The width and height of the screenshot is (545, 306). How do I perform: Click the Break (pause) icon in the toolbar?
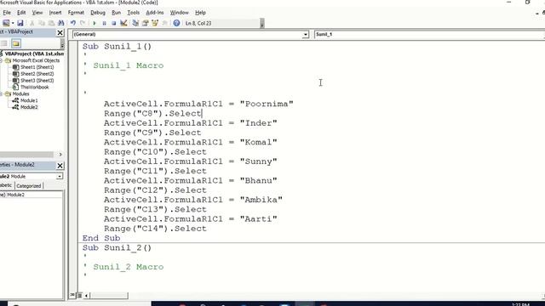click(x=104, y=23)
